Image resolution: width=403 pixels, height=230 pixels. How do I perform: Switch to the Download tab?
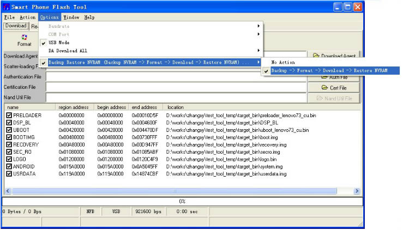16,26
